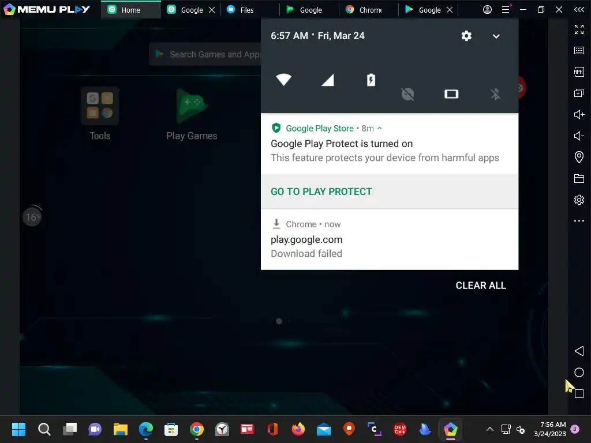
Task: Switch to the first Google tab
Action: (185, 10)
